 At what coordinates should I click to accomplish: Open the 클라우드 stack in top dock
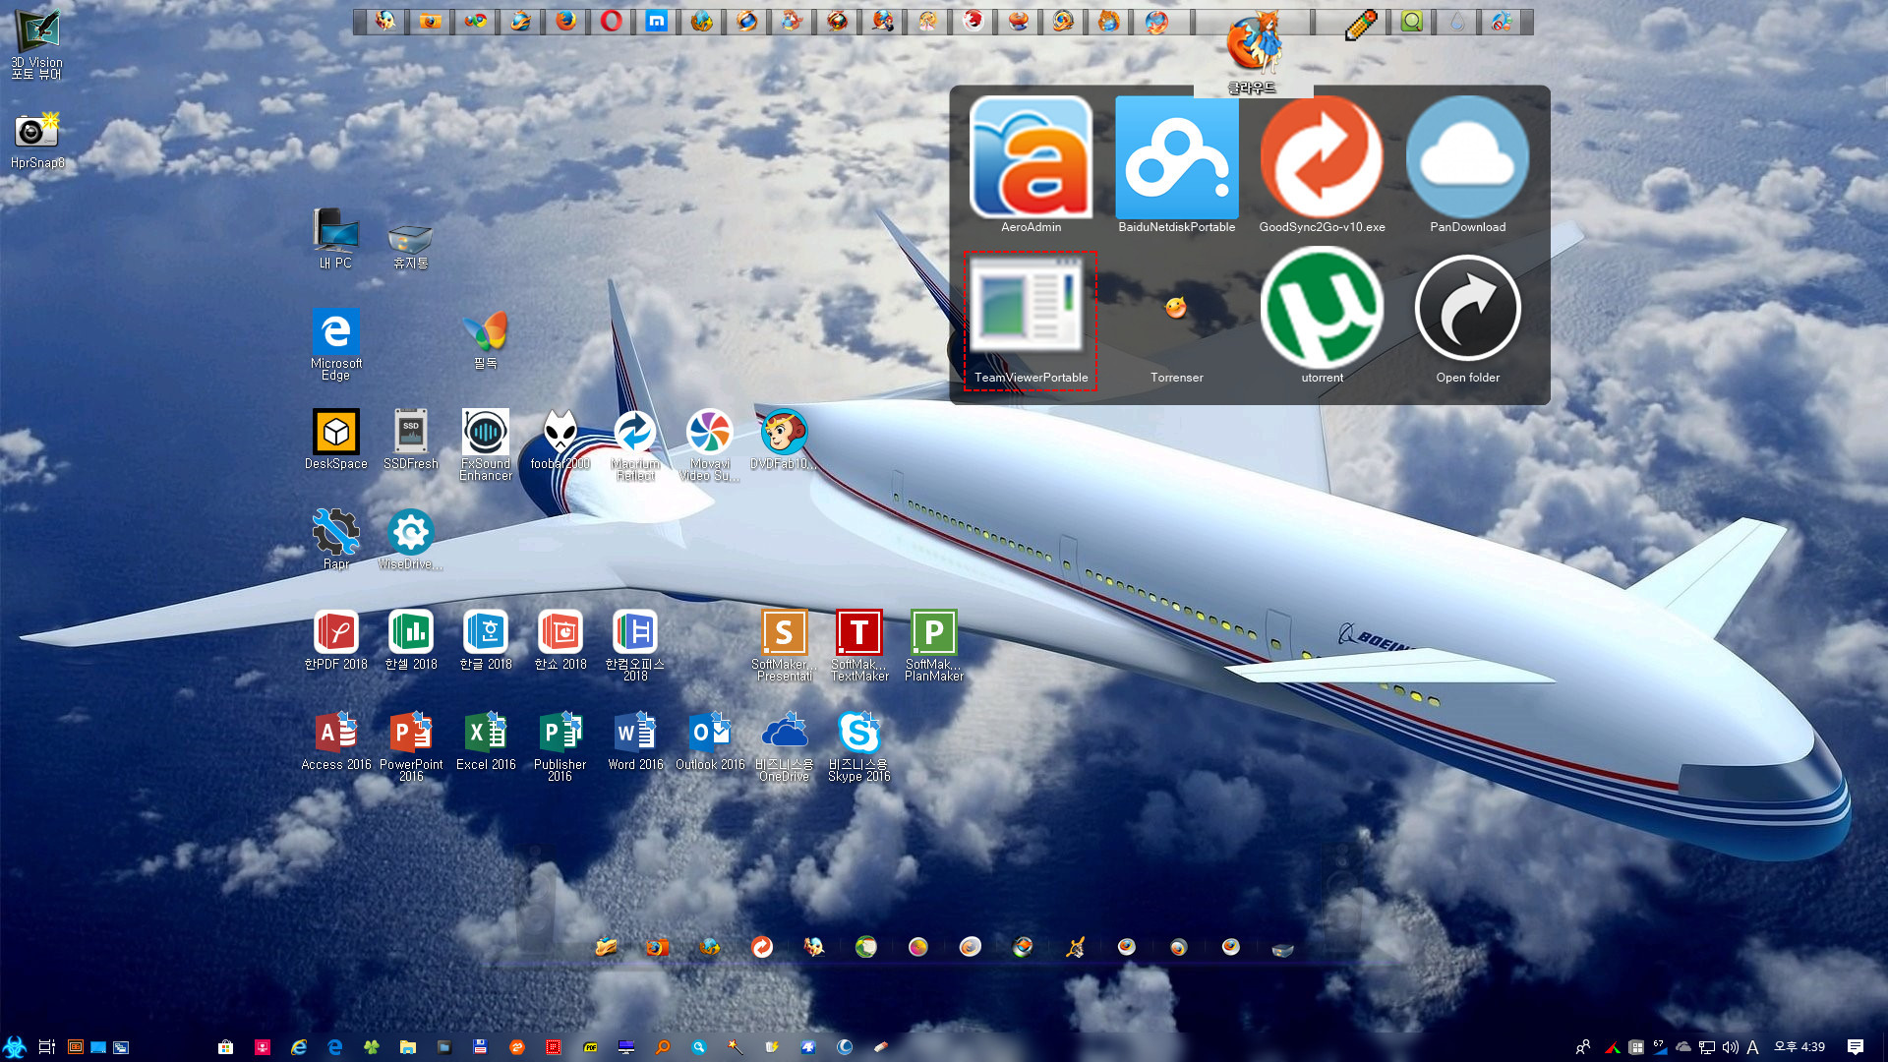click(1252, 51)
